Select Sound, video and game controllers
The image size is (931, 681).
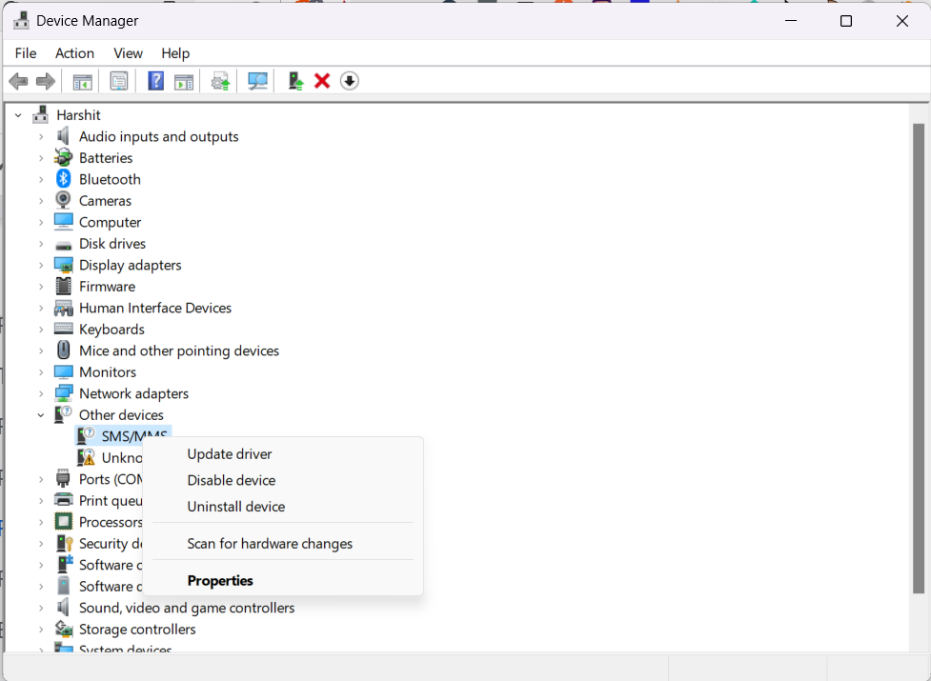click(187, 608)
